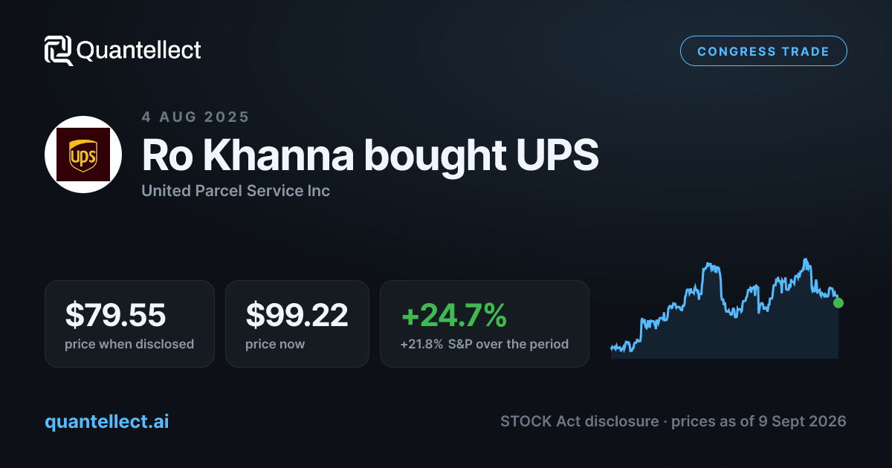Click United Parcel Service Inc subtitle
The image size is (892, 468).
click(236, 191)
